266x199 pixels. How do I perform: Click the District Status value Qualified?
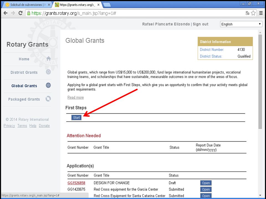pos(244,56)
